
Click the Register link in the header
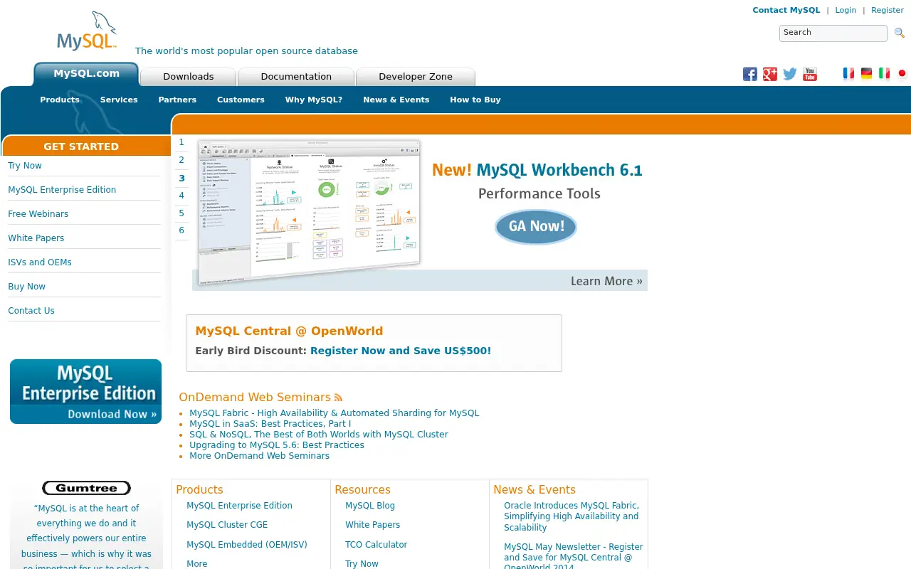coord(888,10)
